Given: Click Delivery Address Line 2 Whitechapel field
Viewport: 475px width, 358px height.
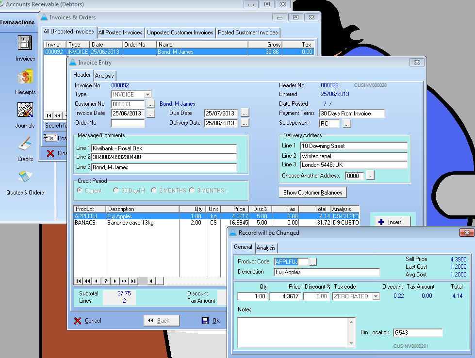Looking at the screenshot, I should pyautogui.click(x=354, y=156).
